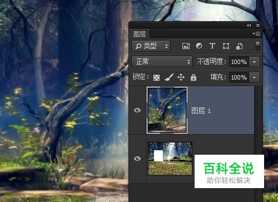The height and width of the screenshot is (202, 278).
Task: Hide 图层 1 with its eye icon
Action: [137, 110]
